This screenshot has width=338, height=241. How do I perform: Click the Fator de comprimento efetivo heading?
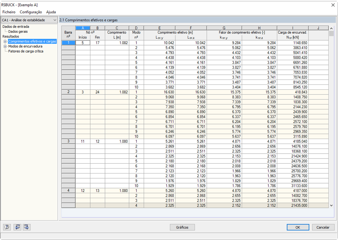[242, 32]
